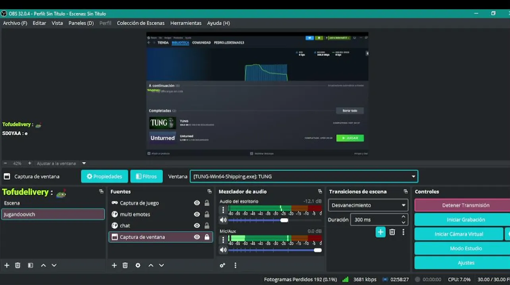Screen dimensions: 510x285
Task: Toggle lock on Captura de ventana source
Action: 207,237
